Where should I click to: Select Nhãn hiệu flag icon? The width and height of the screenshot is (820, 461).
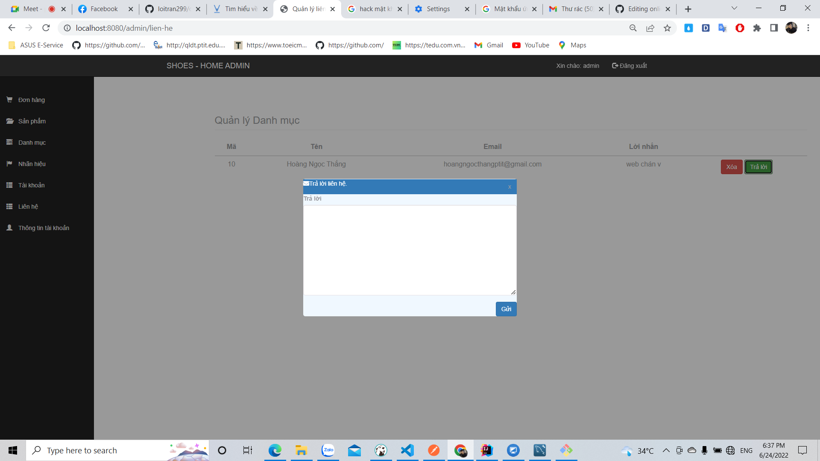9,163
